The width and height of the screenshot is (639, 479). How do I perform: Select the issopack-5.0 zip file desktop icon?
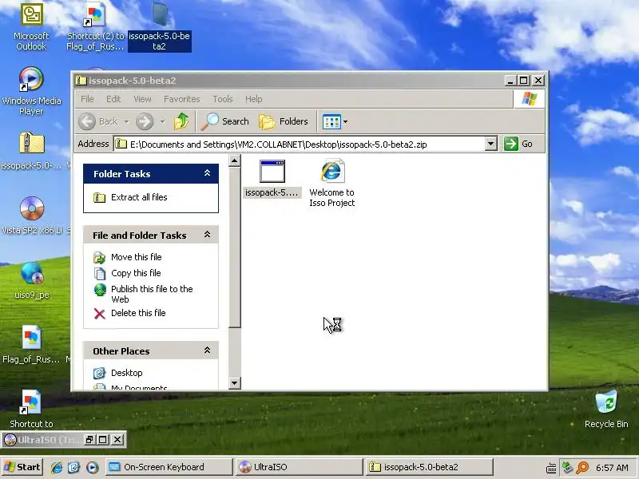(x=32, y=151)
